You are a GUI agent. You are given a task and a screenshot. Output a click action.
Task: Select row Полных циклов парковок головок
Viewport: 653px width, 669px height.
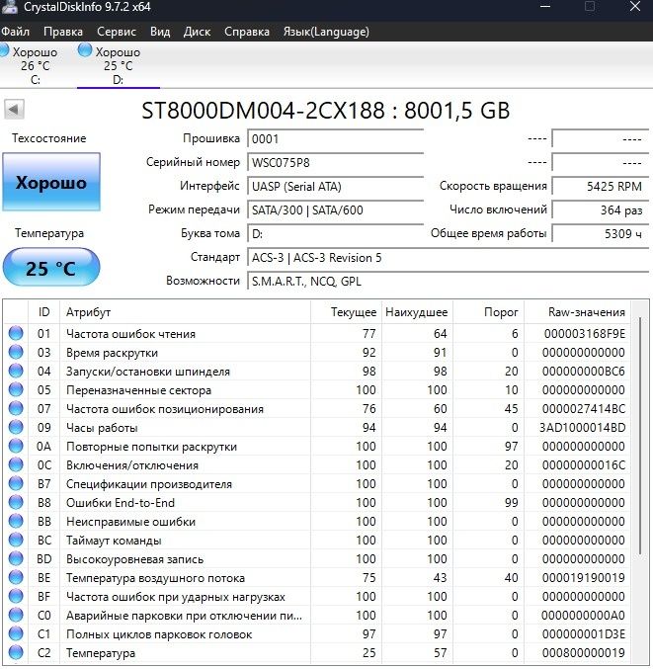(x=317, y=634)
